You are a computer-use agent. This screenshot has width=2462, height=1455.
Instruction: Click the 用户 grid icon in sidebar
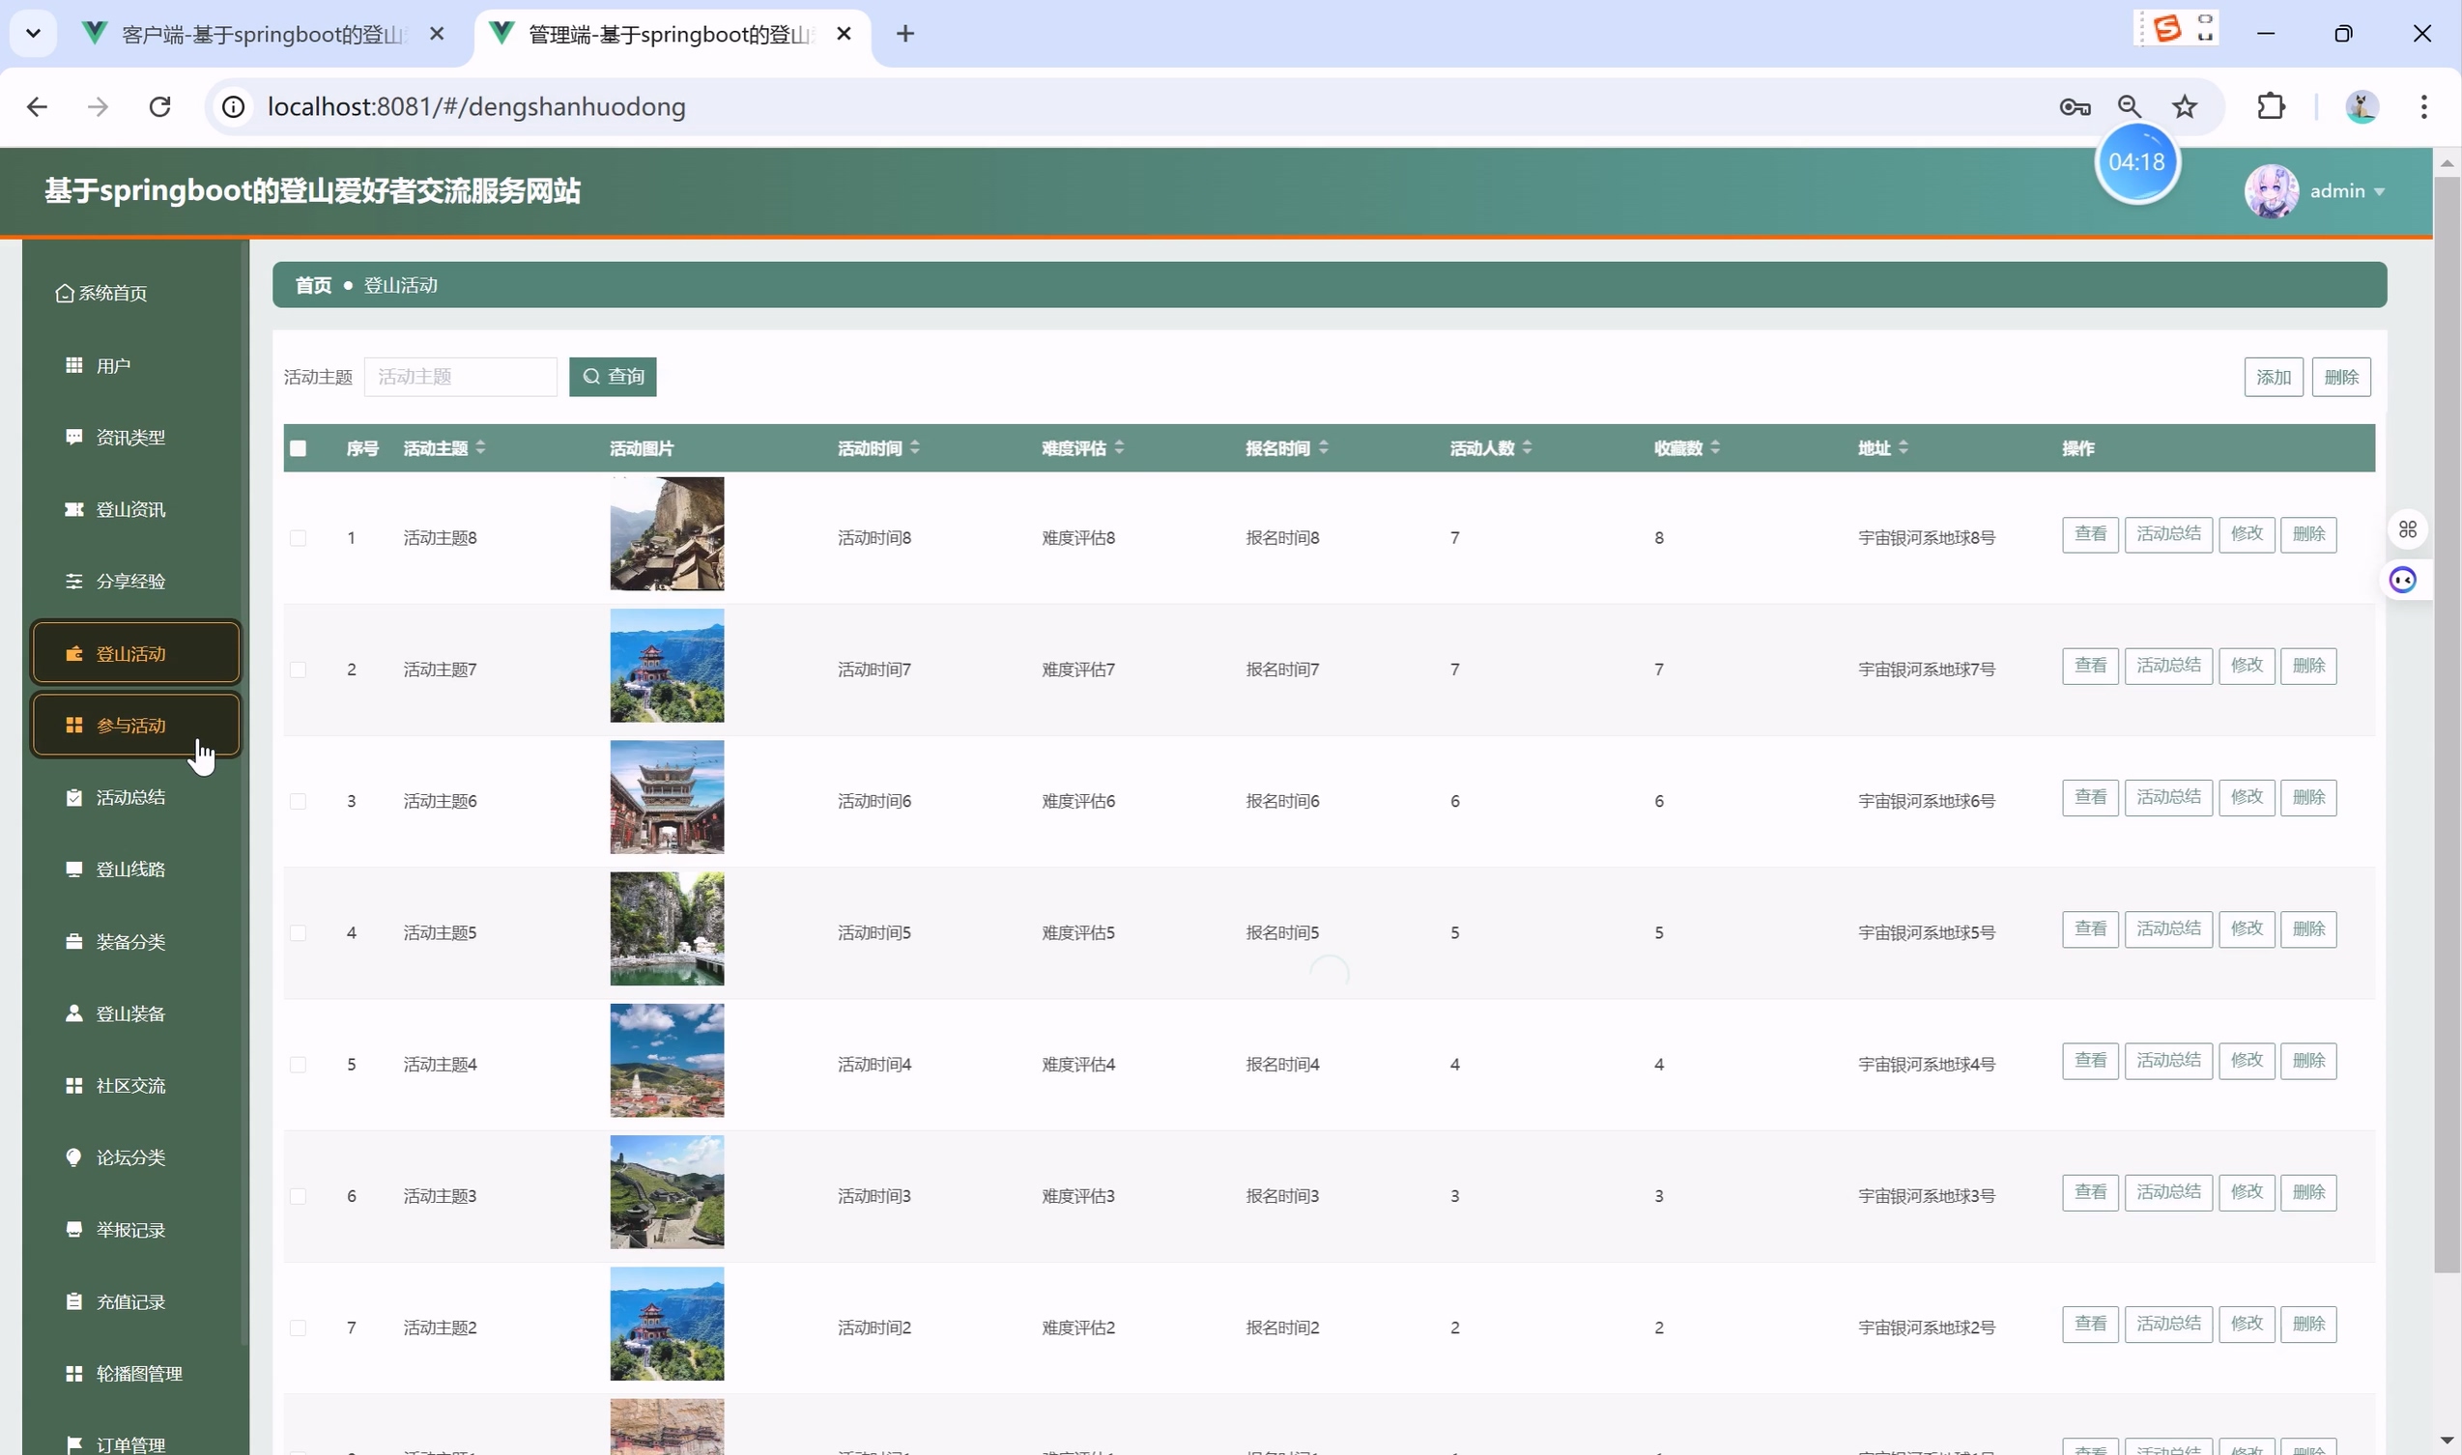click(73, 366)
